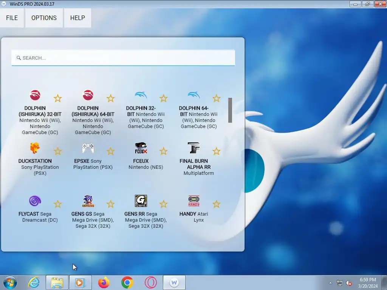Click the FCEUX emulator icon
The image size is (387, 290).
pos(141,148)
